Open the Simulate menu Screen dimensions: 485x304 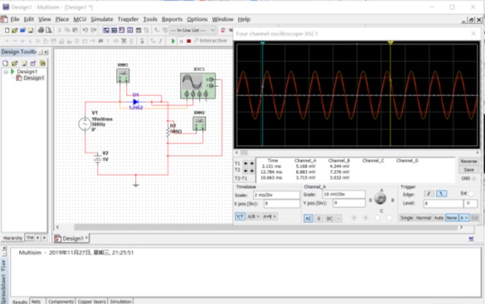click(x=102, y=19)
